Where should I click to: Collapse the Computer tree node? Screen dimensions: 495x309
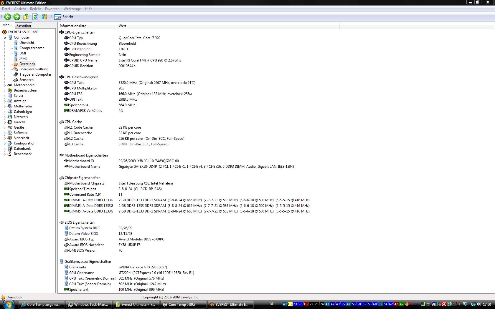5,38
